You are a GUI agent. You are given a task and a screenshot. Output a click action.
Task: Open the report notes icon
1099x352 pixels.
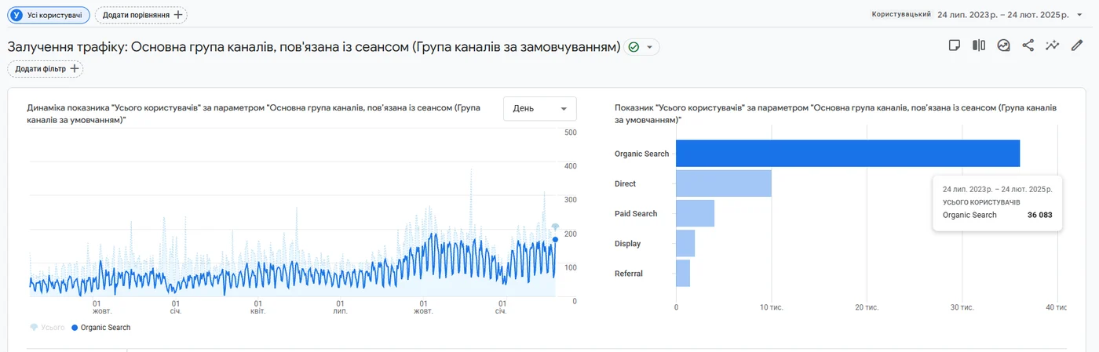click(x=955, y=45)
